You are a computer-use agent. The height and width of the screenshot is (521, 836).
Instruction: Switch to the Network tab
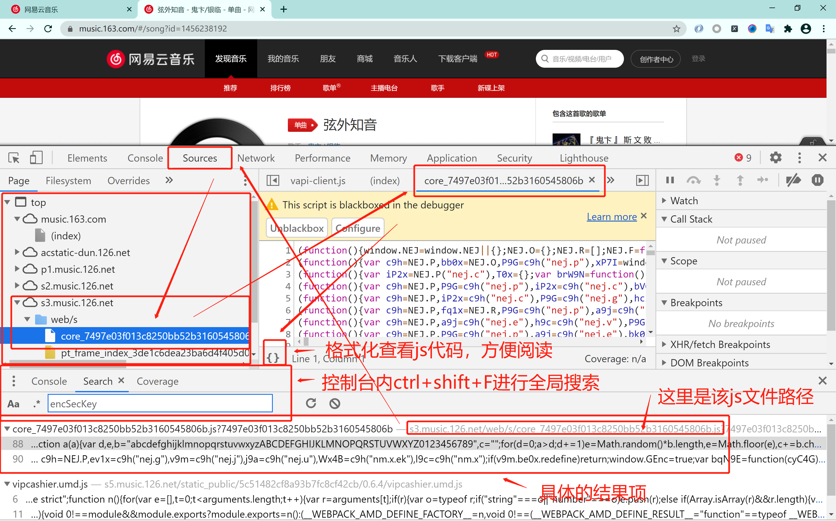256,158
